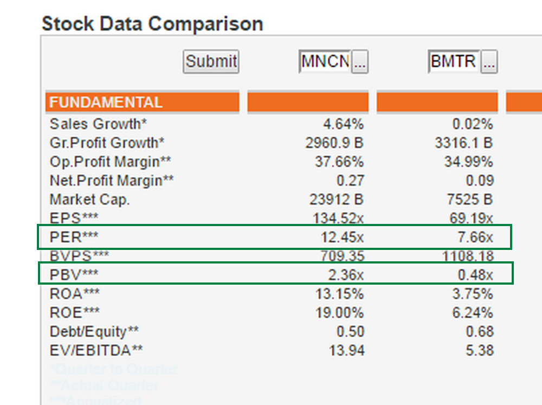542x405 pixels.
Task: Select BMTR's PBV value 0.48x
Action: [x=475, y=275]
